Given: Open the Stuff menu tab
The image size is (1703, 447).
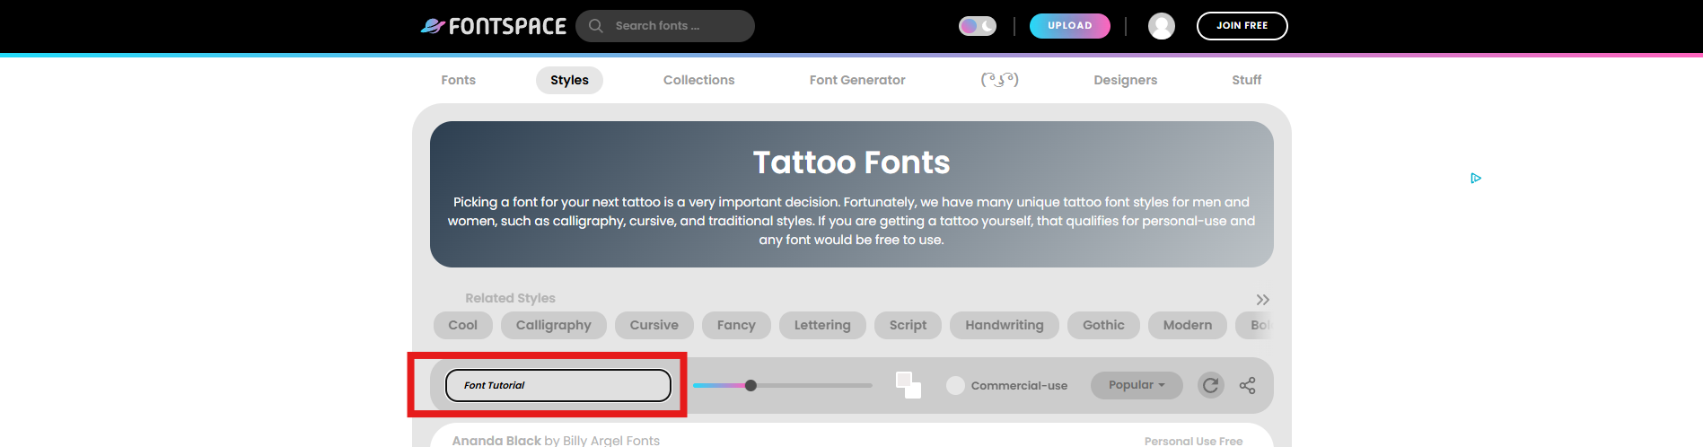Looking at the screenshot, I should coord(1247,80).
